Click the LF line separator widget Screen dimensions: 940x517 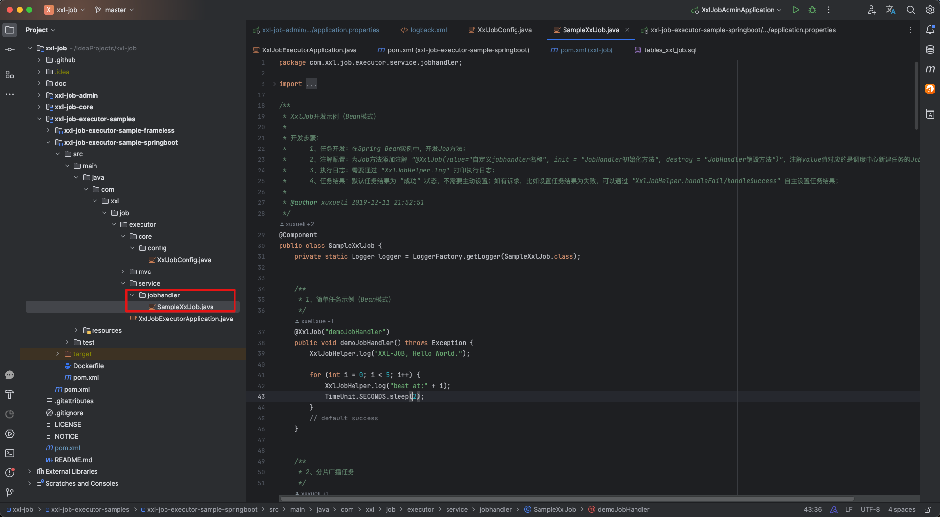coord(849,510)
